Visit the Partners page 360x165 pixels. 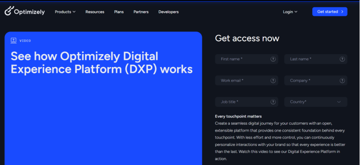click(x=141, y=12)
